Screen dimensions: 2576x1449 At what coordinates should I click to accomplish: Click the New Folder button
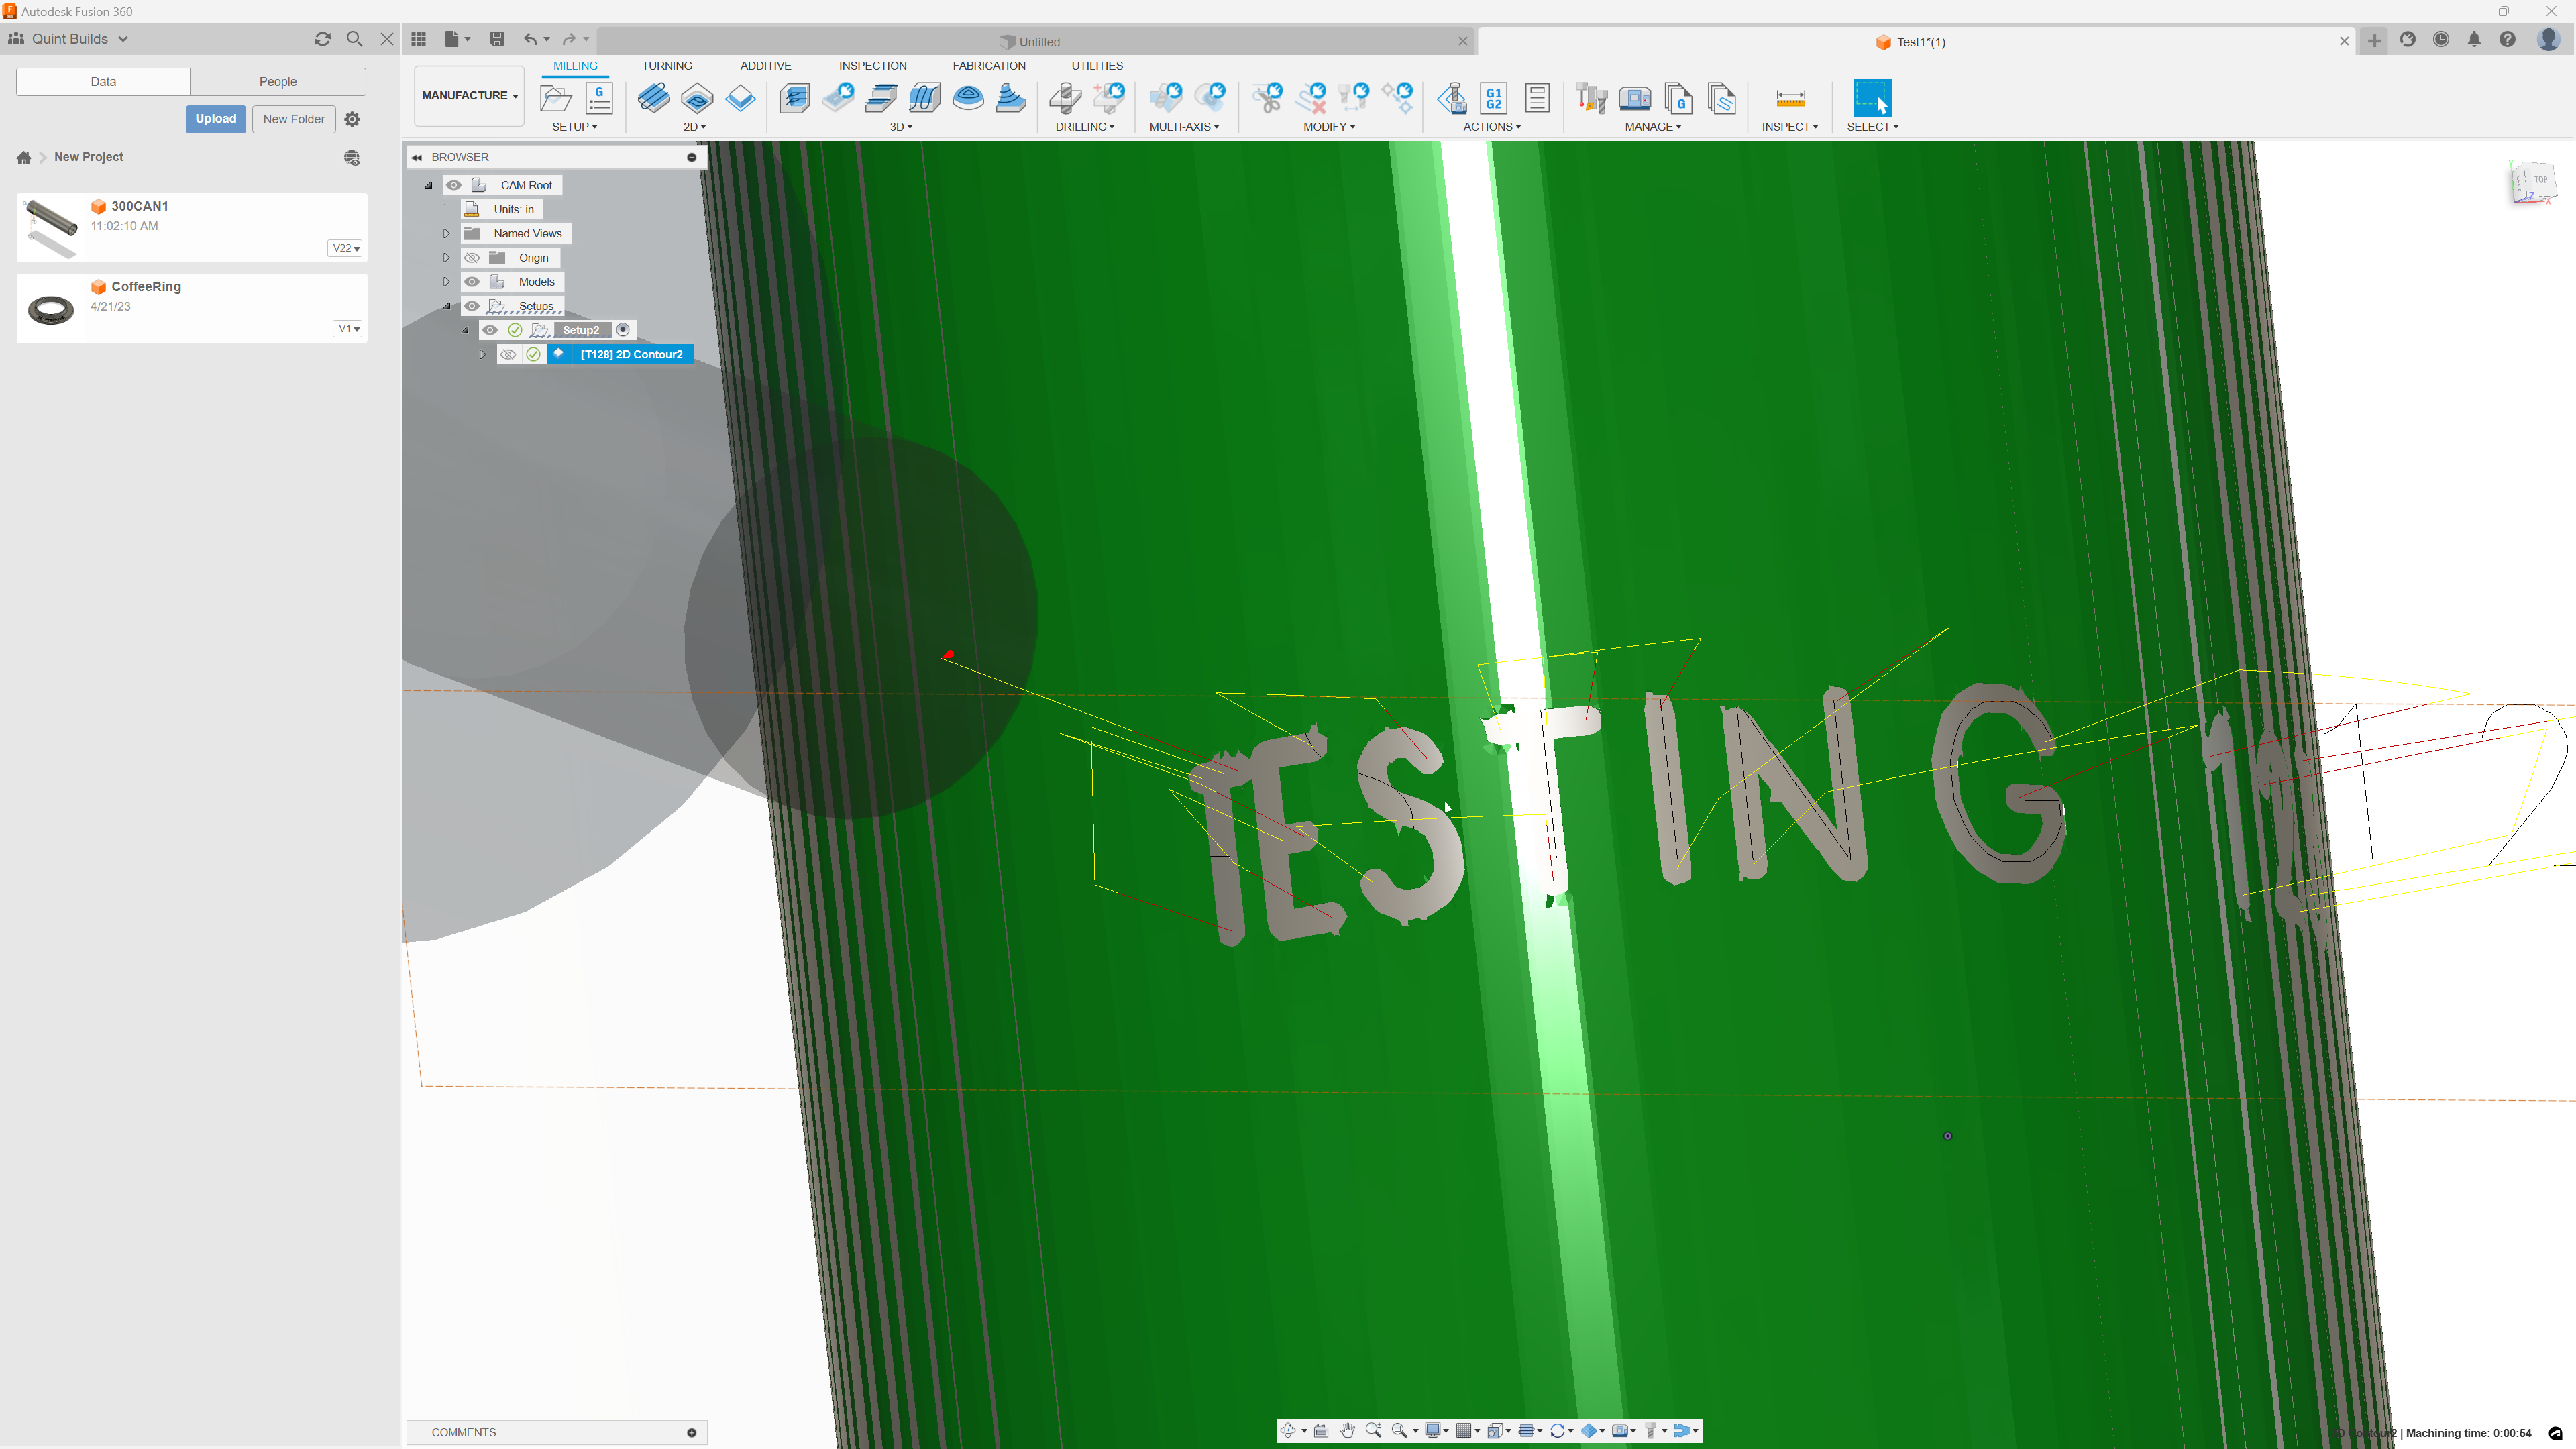click(293, 119)
